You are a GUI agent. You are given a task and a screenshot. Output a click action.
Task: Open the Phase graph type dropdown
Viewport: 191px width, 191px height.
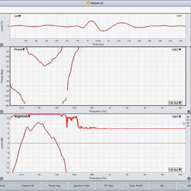coord(20,50)
